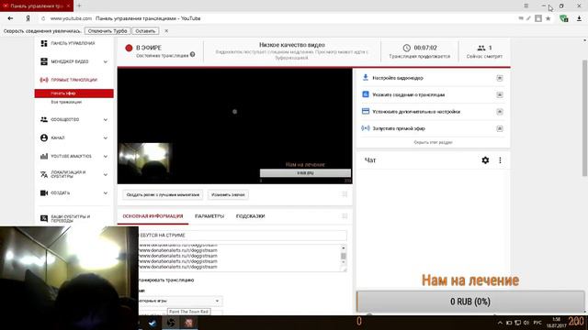Click Paint The Town Red taskbar icon
Screen dimensions: 588x330
pos(188,323)
